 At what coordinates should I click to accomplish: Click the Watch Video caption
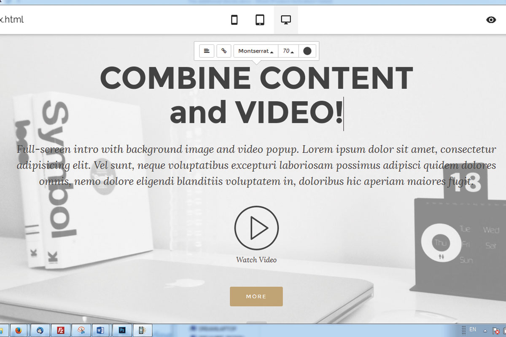click(x=256, y=260)
